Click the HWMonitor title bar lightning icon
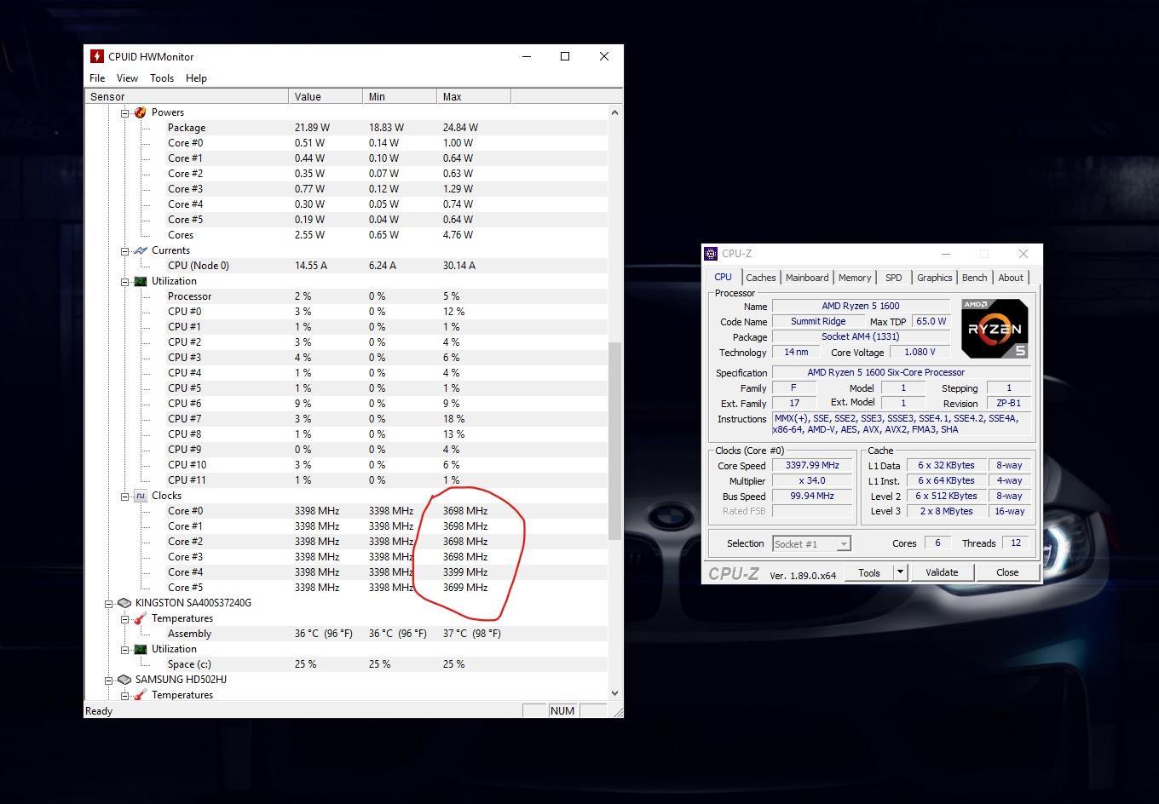 coord(97,56)
